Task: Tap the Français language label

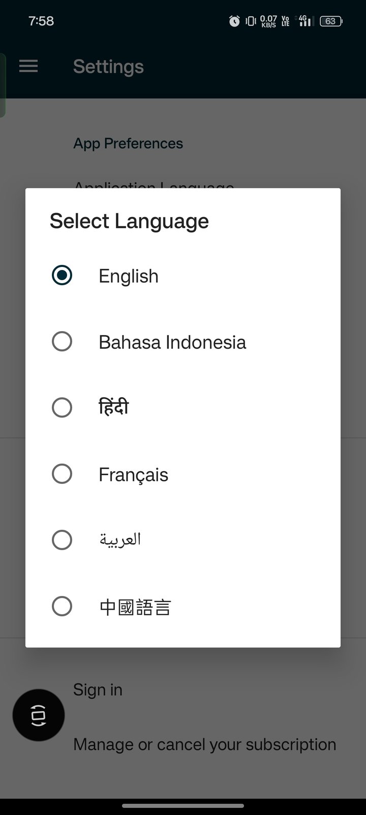Action: pos(133,475)
